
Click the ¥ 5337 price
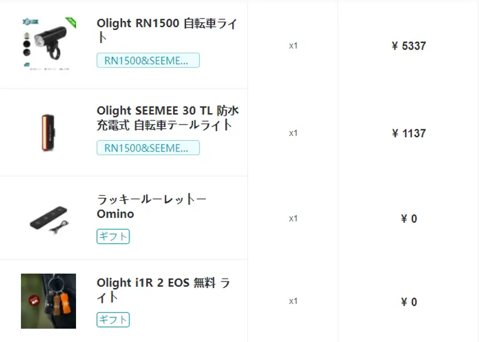click(x=409, y=46)
